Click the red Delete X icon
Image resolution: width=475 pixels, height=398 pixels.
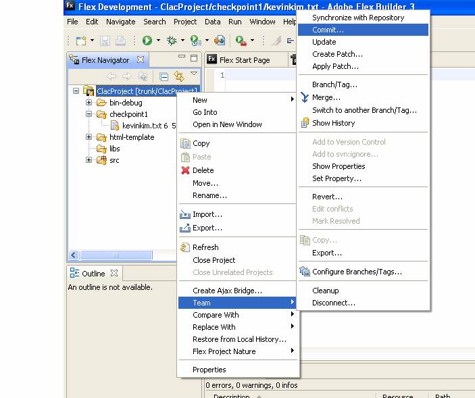click(x=185, y=170)
